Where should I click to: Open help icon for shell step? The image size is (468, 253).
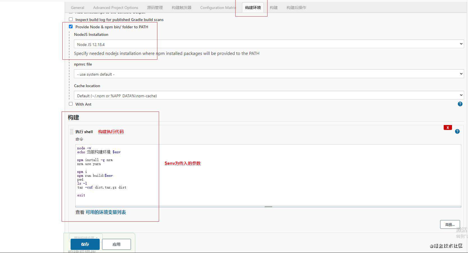(x=457, y=131)
